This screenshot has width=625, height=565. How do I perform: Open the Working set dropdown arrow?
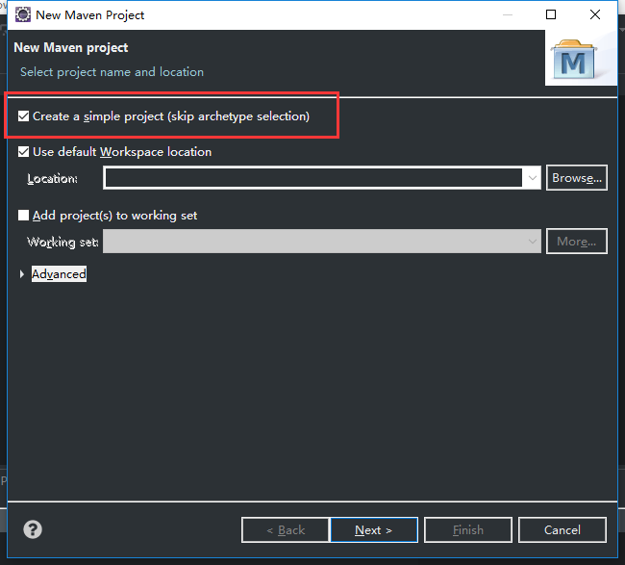click(532, 242)
